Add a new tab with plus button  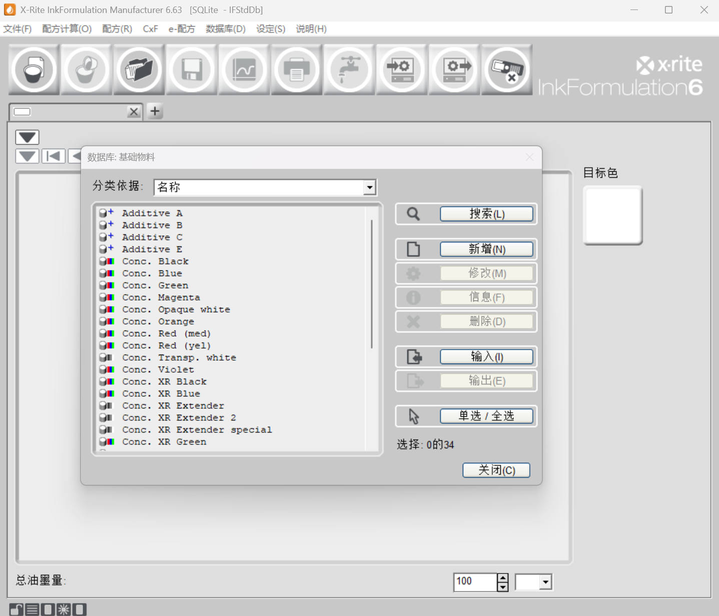[x=155, y=111]
